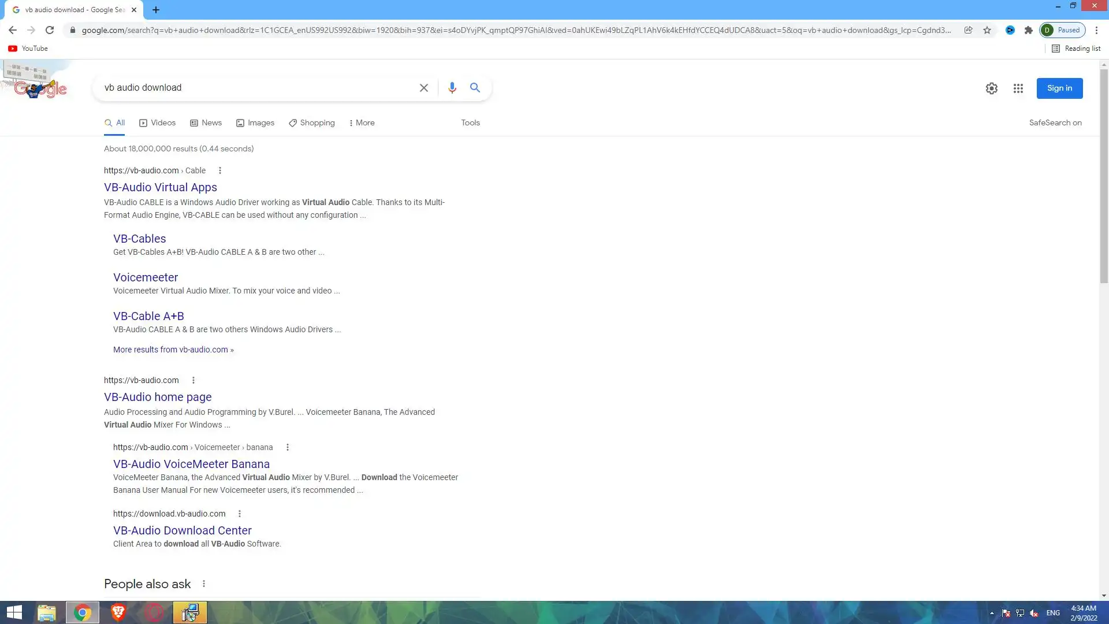Reload the page
This screenshot has width=1109, height=624.
50,30
